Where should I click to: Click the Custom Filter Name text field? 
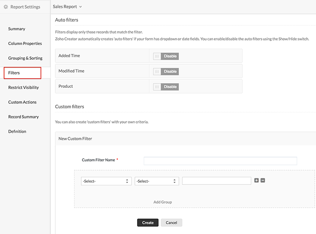click(220, 161)
